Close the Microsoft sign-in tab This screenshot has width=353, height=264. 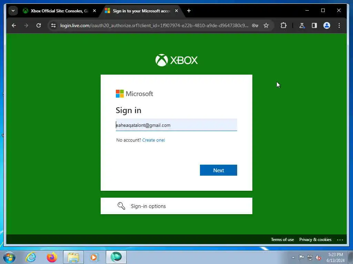click(x=176, y=11)
